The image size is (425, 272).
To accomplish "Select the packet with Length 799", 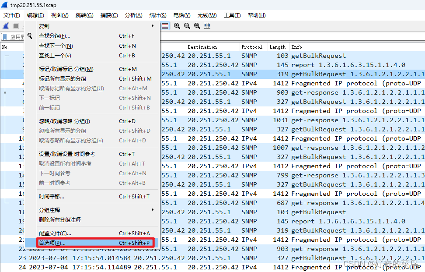I will [292, 175].
